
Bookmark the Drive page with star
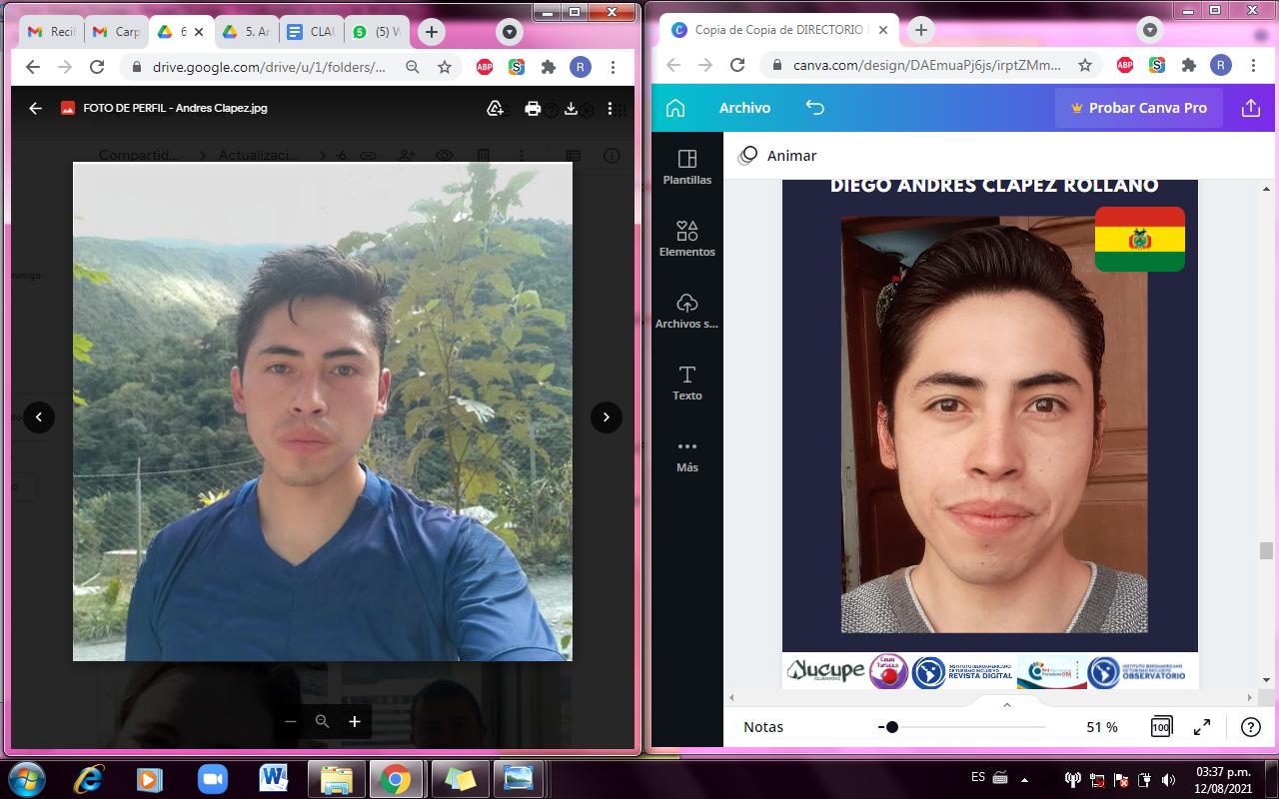445,67
